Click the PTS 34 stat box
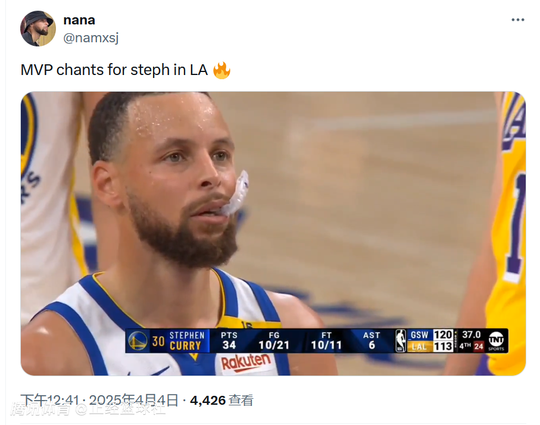Screen dimensions: 540x425 point(229,340)
